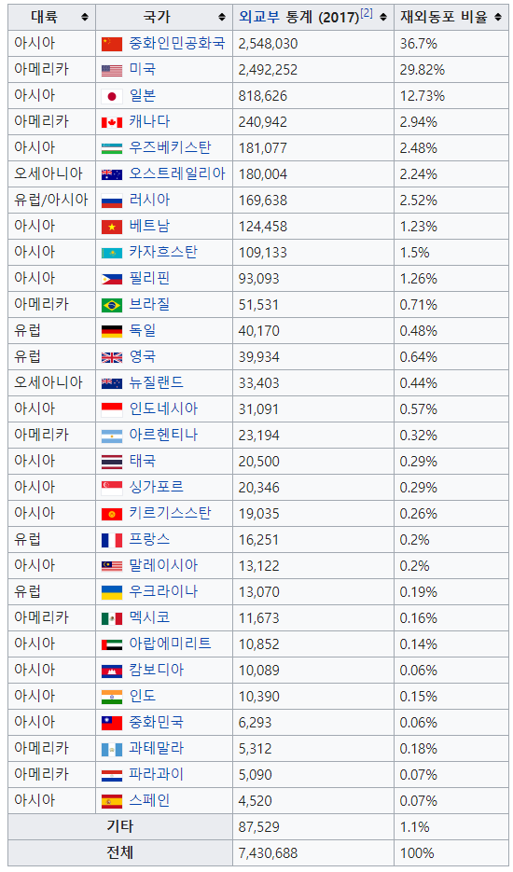Open the 필리핀 country link

[x=149, y=279]
